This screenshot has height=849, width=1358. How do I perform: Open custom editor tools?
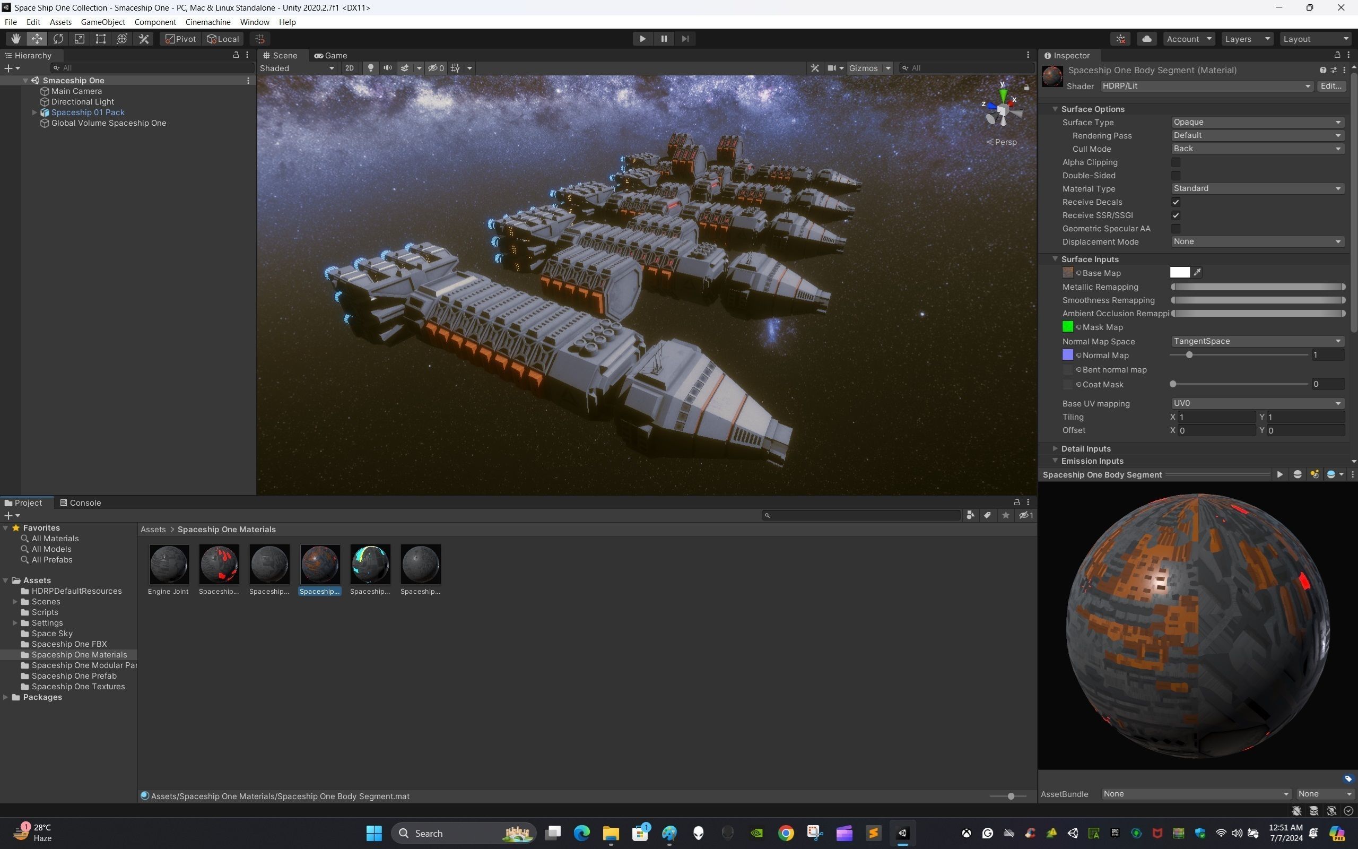144,39
